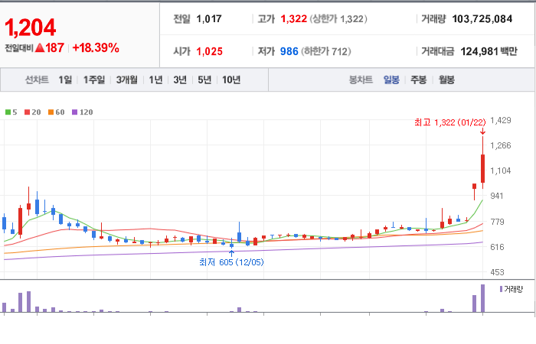Click the tallest red candlestick on 01/22

click(x=482, y=169)
